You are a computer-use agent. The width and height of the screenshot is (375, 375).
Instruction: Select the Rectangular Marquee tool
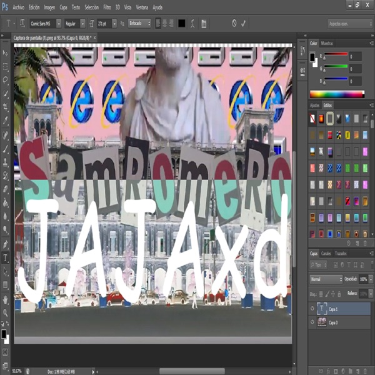(5, 66)
